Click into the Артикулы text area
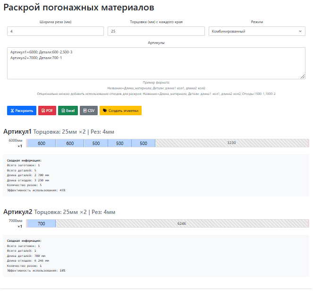 point(156,63)
